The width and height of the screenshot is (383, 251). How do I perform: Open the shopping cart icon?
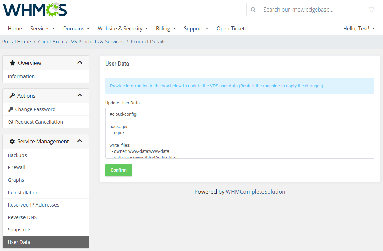click(x=371, y=10)
